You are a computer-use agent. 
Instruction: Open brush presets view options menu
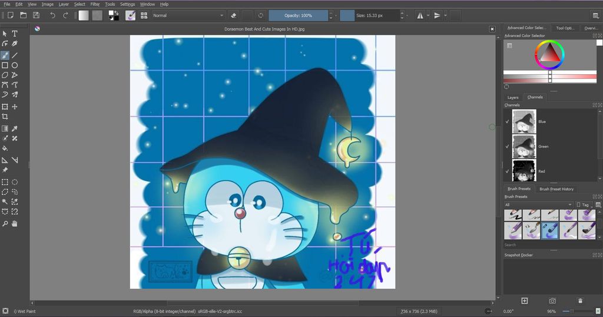click(x=598, y=204)
